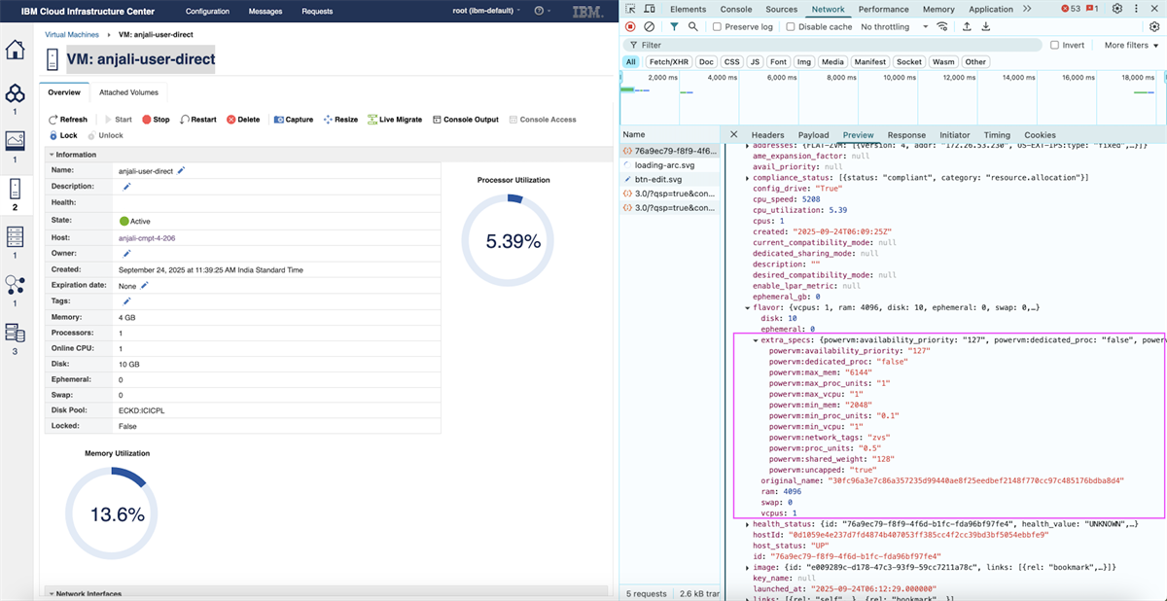Edit the VM name with pencil icon

(181, 170)
